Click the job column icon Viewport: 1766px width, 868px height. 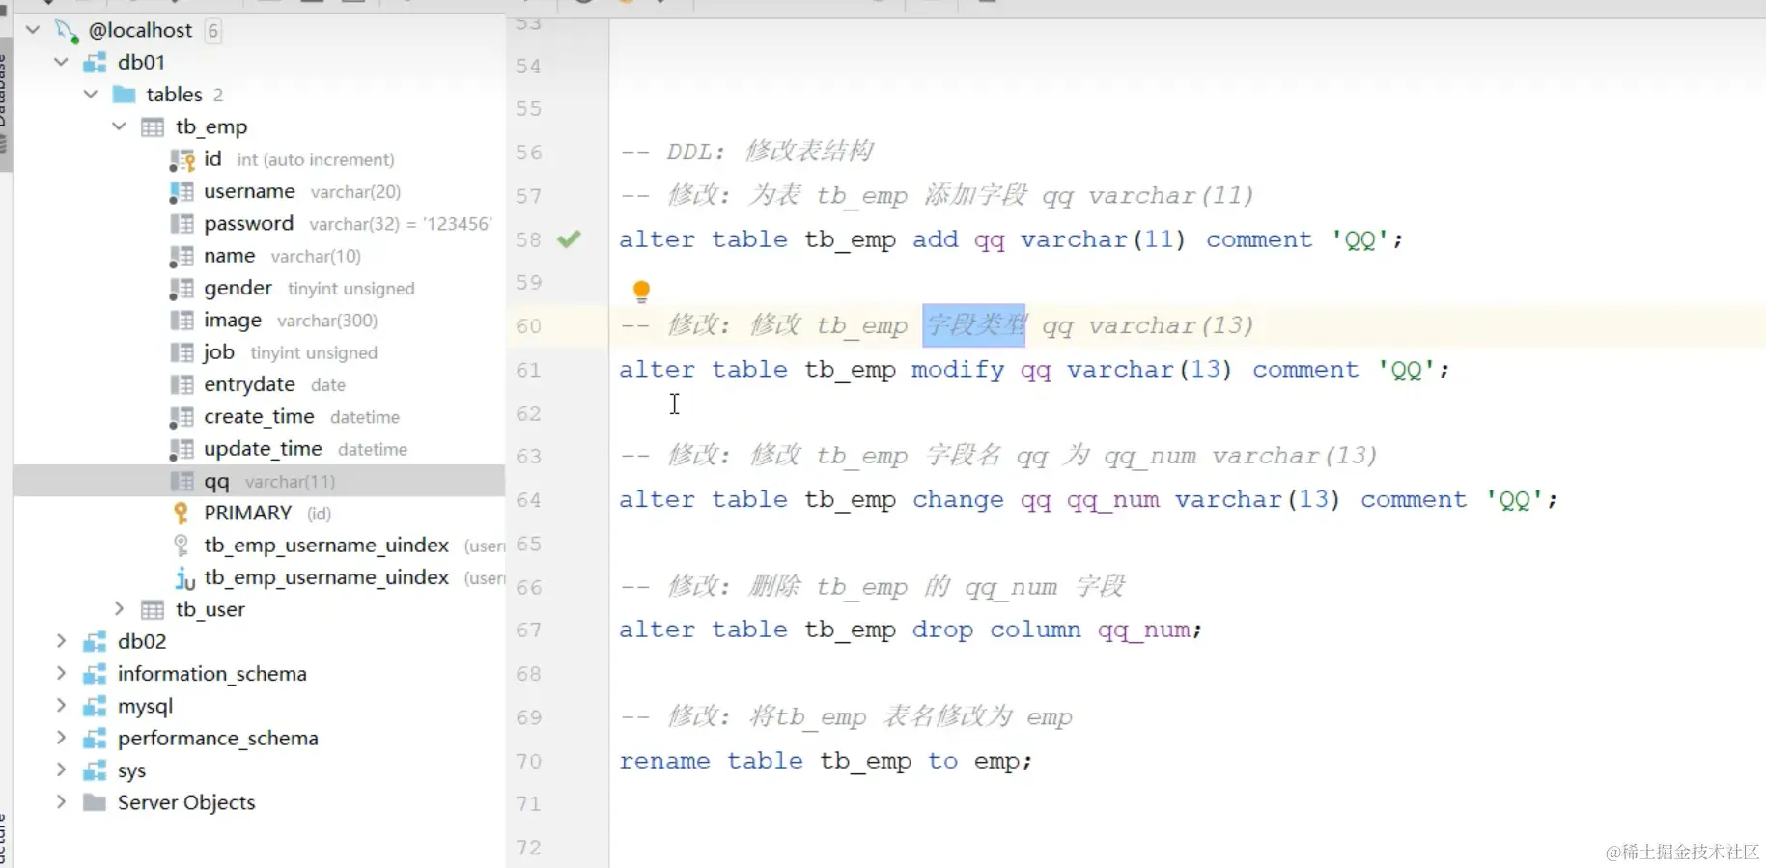182,352
